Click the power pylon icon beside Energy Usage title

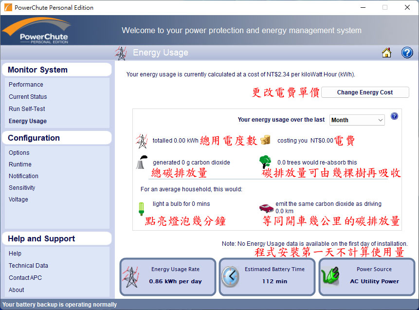[121, 53]
